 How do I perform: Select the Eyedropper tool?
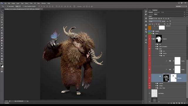click(2, 25)
